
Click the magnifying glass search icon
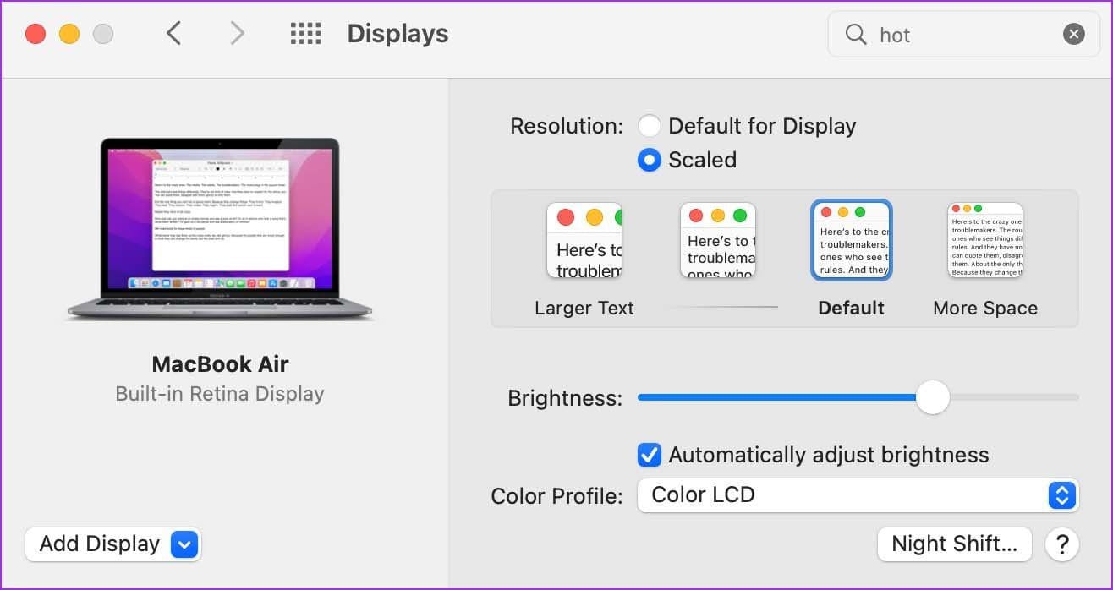(856, 34)
